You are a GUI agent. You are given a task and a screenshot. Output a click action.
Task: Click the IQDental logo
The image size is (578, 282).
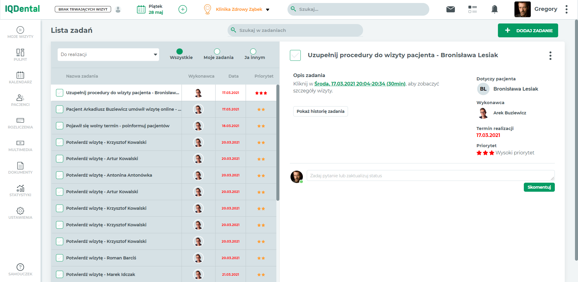coord(22,9)
